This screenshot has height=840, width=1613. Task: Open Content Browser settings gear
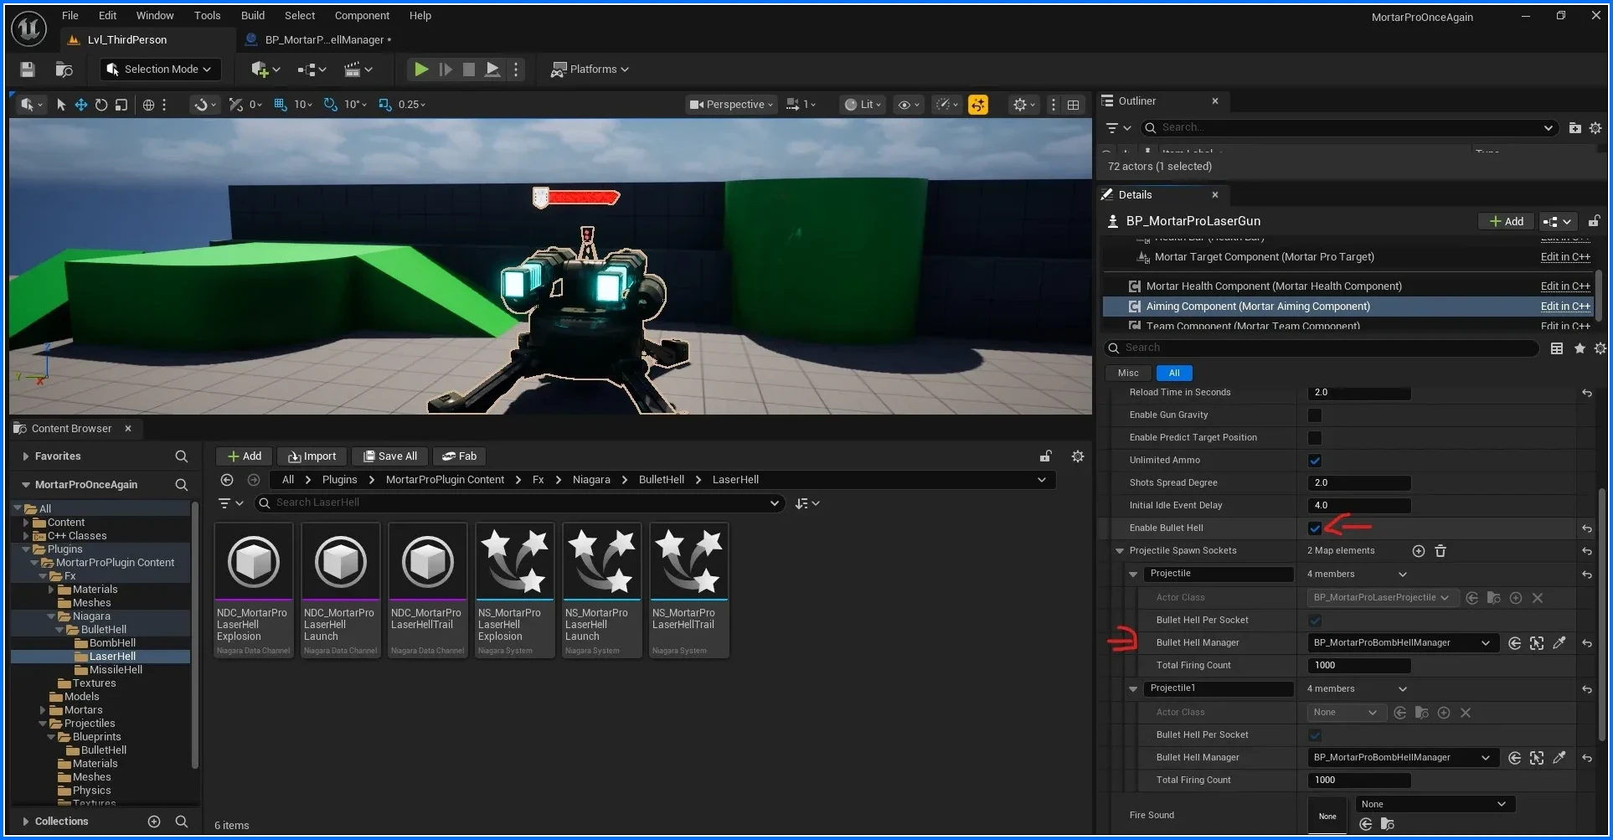(1078, 456)
